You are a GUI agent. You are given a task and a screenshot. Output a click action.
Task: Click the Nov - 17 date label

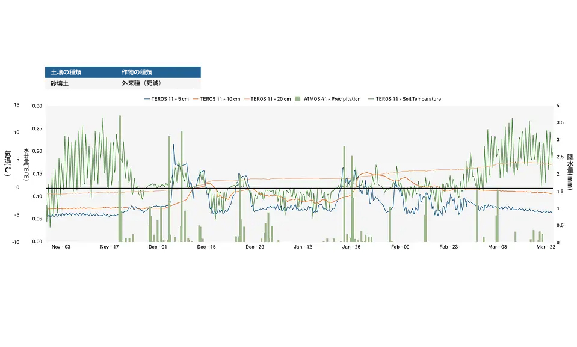[110, 247]
